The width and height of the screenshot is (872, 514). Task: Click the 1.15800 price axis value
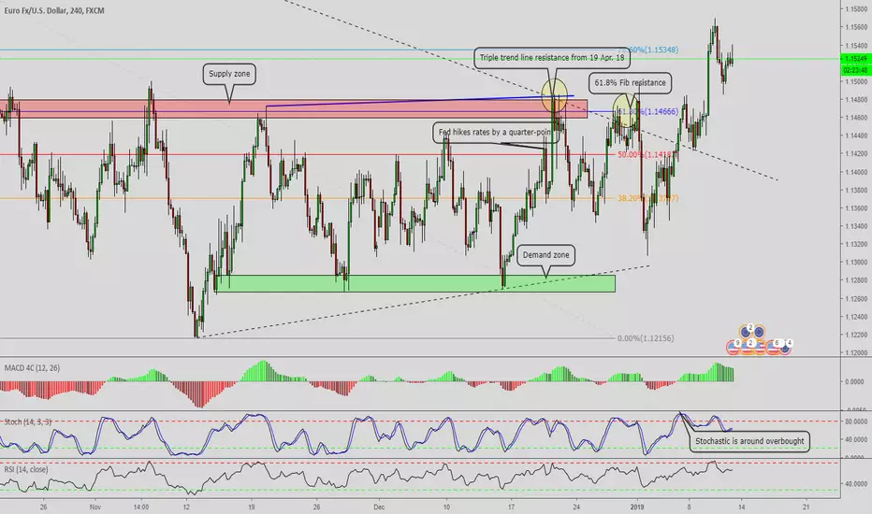point(856,9)
